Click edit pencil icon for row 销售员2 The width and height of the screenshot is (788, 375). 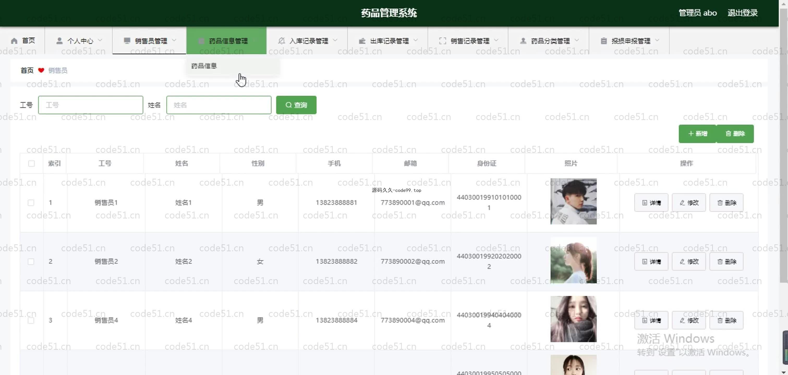682,262
